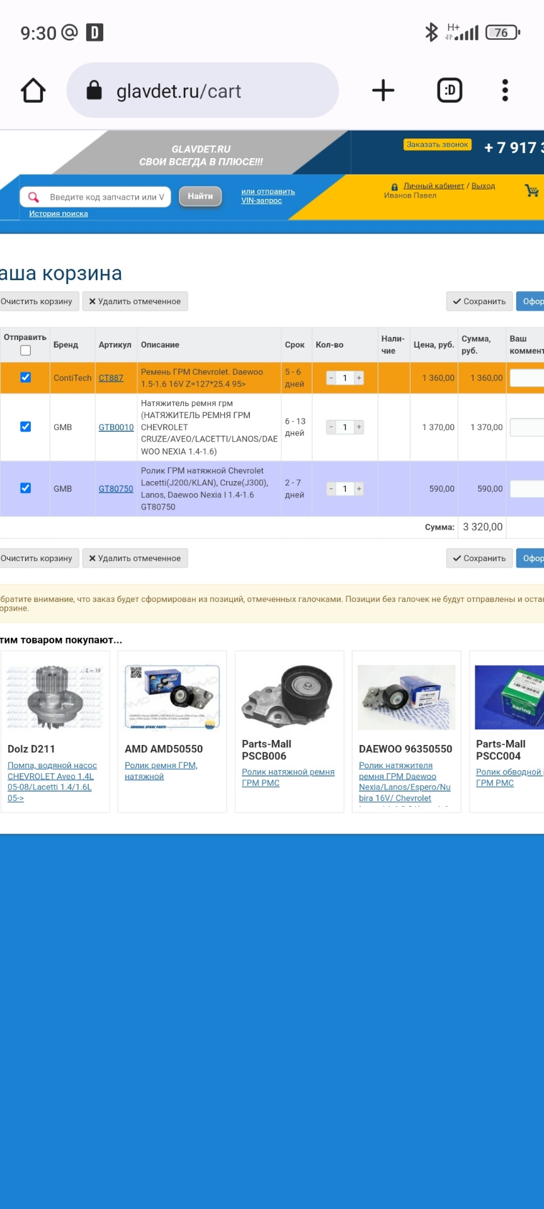
Task: Open the tab switcher
Action: click(450, 91)
